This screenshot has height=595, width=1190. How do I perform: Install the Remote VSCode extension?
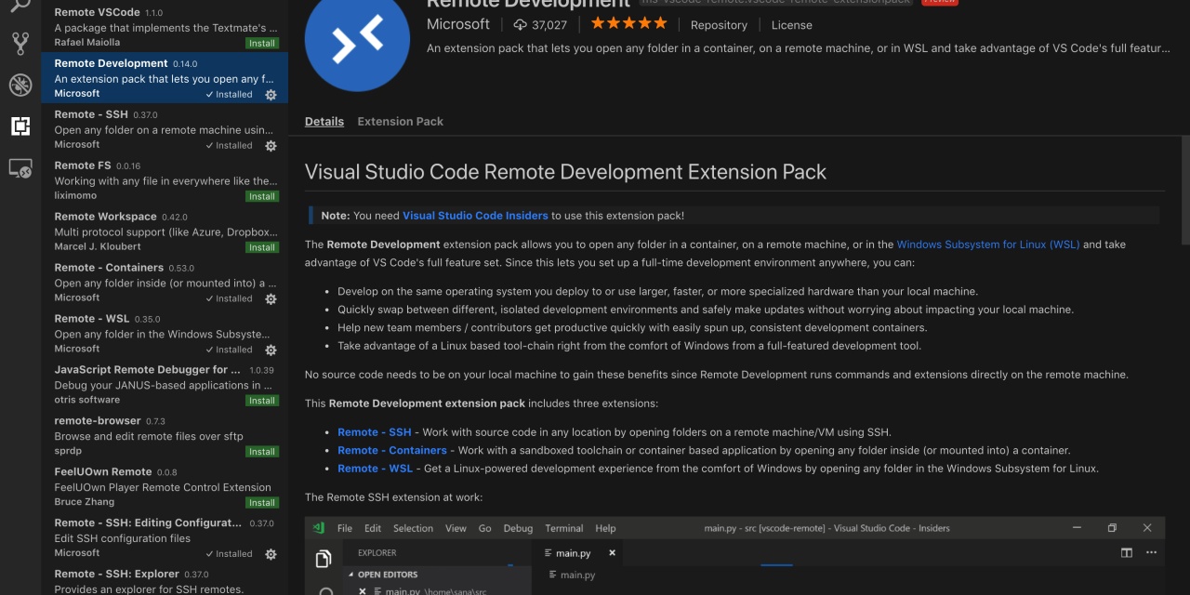(261, 42)
